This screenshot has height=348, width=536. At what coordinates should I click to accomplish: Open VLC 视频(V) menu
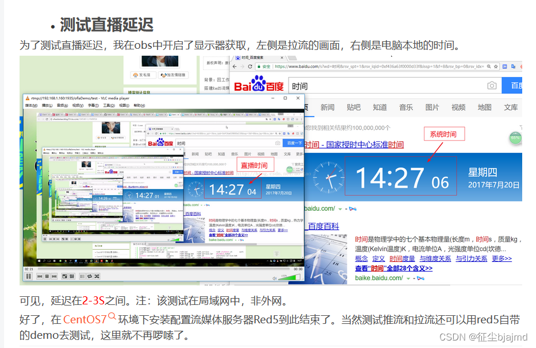click(x=78, y=106)
